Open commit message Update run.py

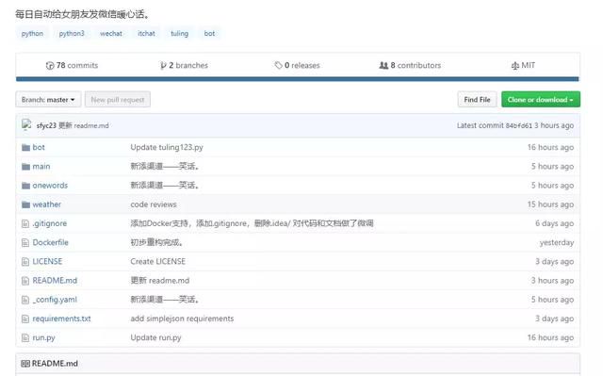click(155, 338)
